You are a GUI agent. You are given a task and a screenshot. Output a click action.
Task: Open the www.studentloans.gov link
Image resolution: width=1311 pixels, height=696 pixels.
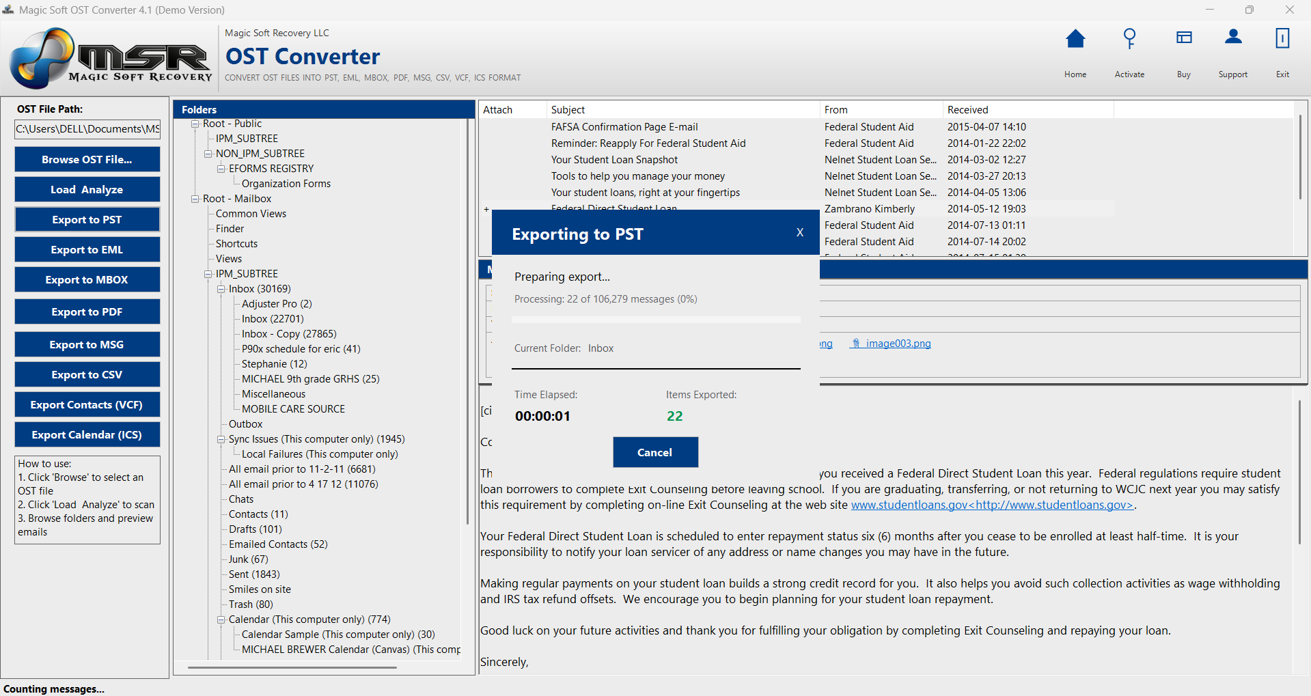point(992,505)
